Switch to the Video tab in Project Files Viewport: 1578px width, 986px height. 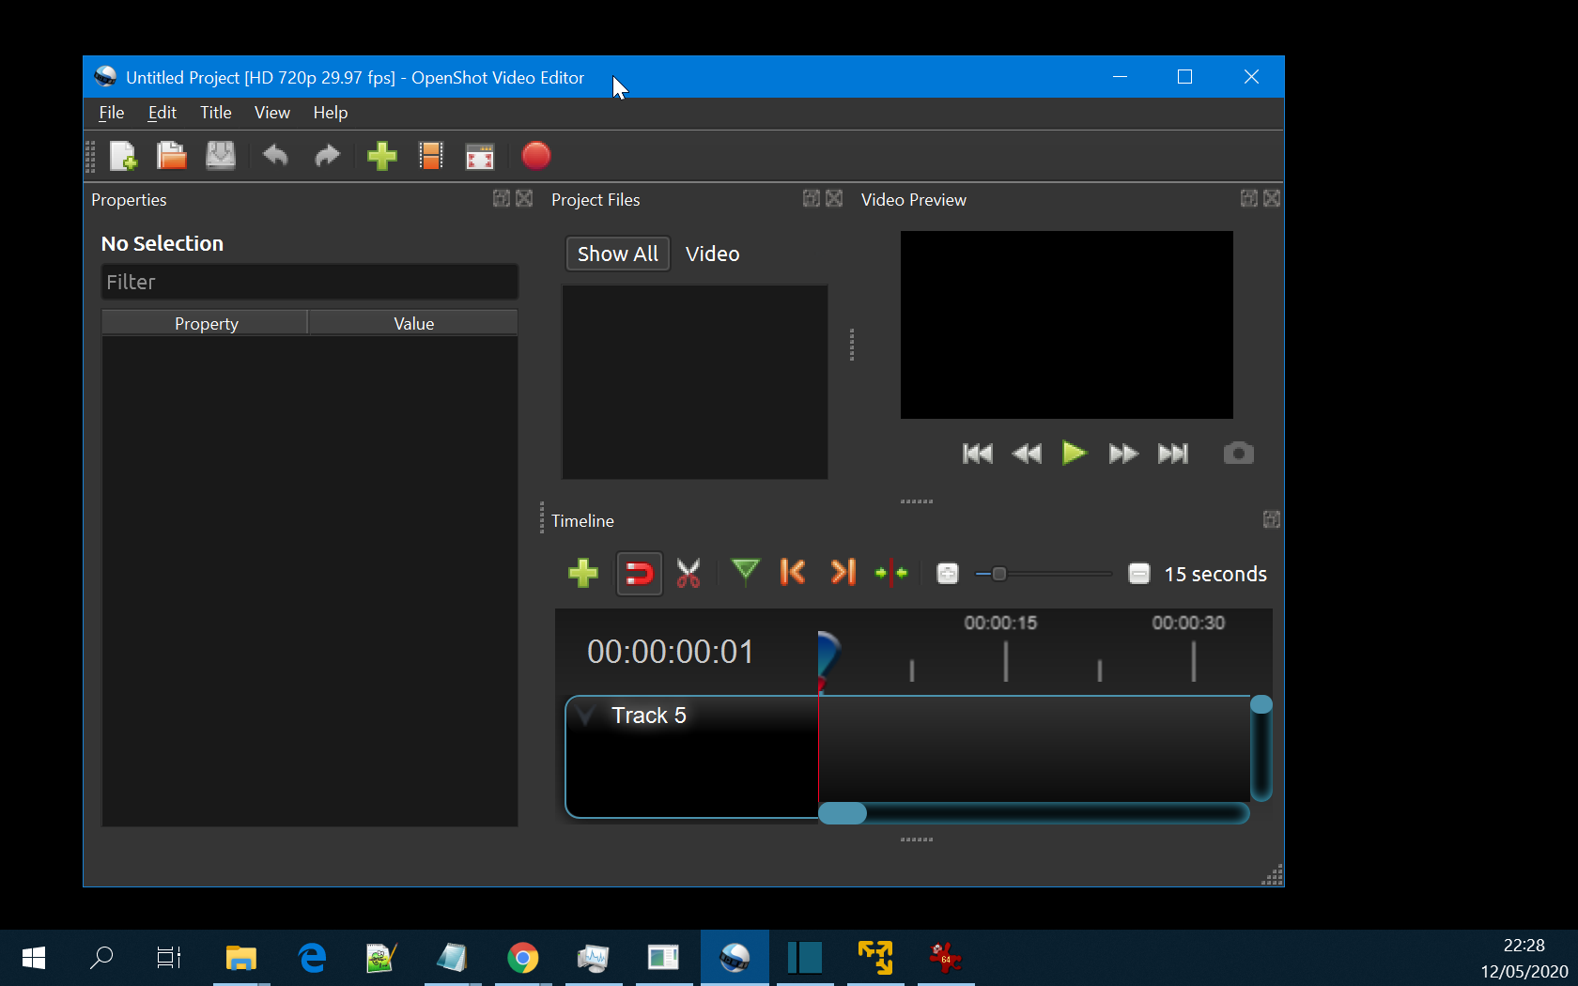pos(712,254)
